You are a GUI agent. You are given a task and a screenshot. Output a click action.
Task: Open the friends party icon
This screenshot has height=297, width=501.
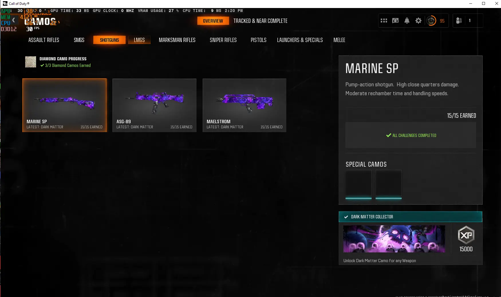(459, 21)
